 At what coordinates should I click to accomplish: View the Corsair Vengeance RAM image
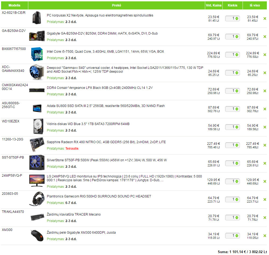37,90
